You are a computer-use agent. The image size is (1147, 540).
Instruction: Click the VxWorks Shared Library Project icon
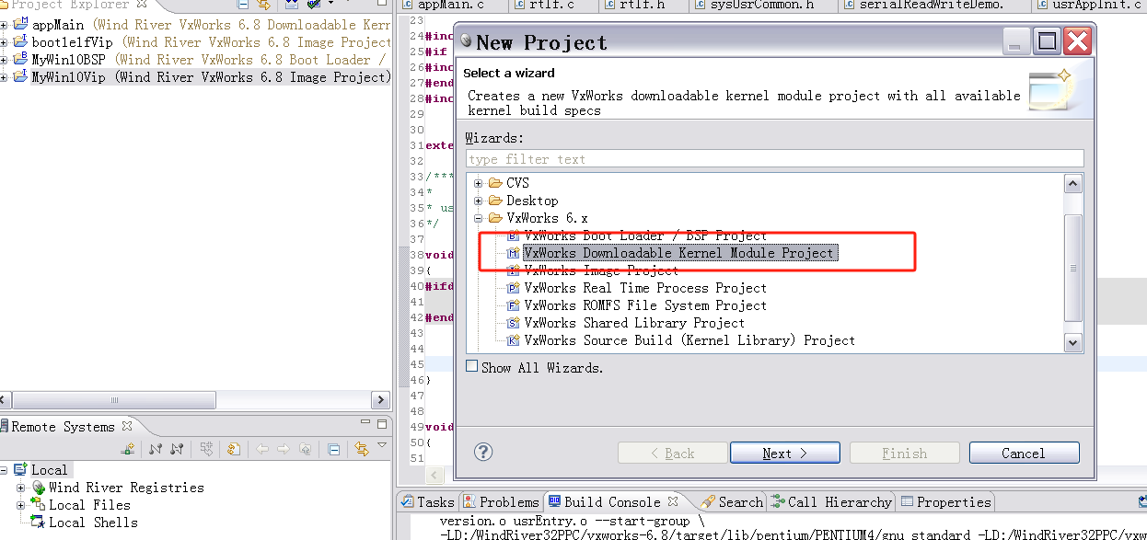(x=514, y=323)
